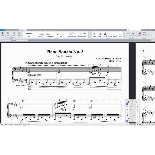Click the Add Note Names button
The width and height of the screenshot is (155, 155).
[133, 34]
